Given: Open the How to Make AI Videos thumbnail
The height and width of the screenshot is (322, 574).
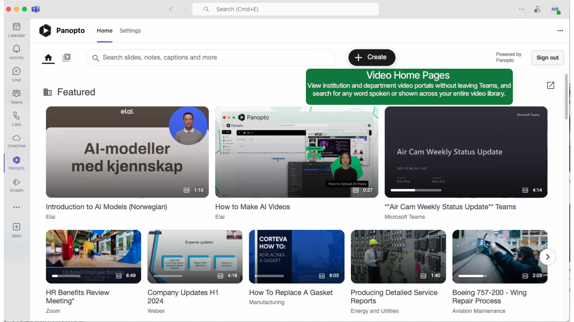Looking at the screenshot, I should click(x=297, y=152).
